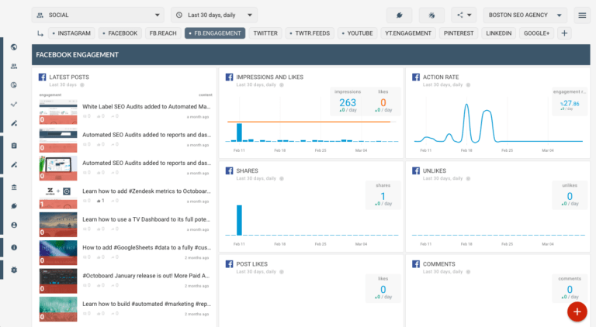Click the palette icon in the sidebar
Screen dimensions: 596x327
tap(14, 85)
